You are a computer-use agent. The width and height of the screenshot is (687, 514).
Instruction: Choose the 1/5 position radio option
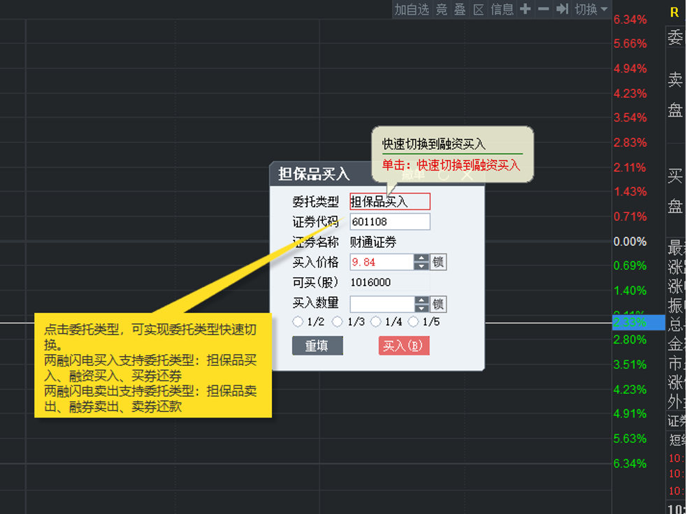413,322
